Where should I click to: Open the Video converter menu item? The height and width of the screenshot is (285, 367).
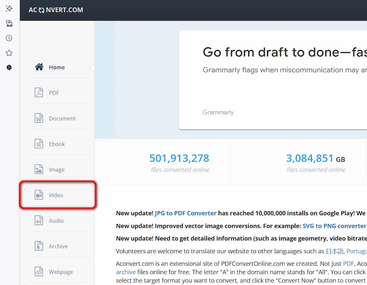coord(56,195)
